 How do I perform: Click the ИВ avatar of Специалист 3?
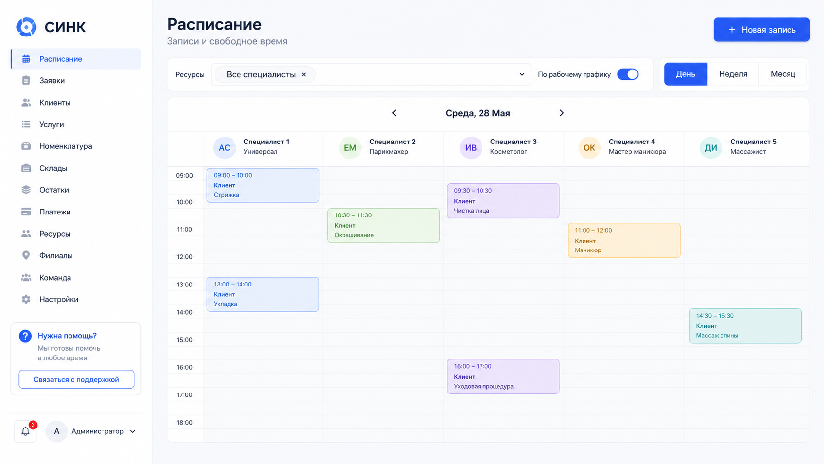[471, 147]
